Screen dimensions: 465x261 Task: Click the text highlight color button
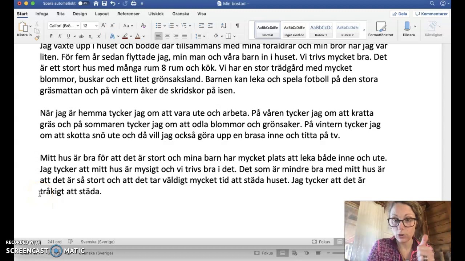125,36
